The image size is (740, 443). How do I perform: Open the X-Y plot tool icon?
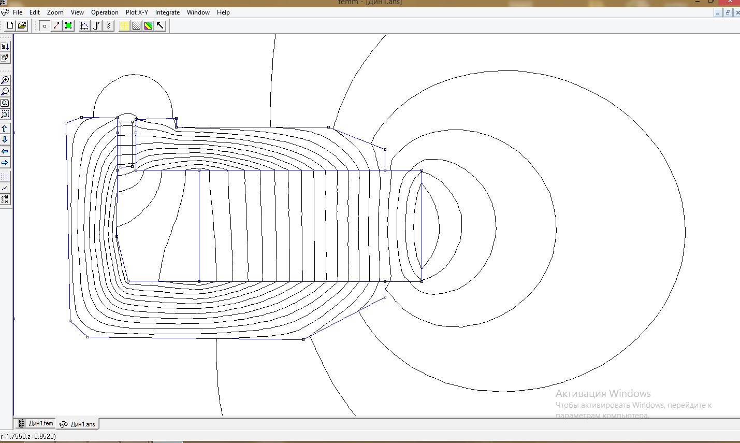(x=84, y=25)
